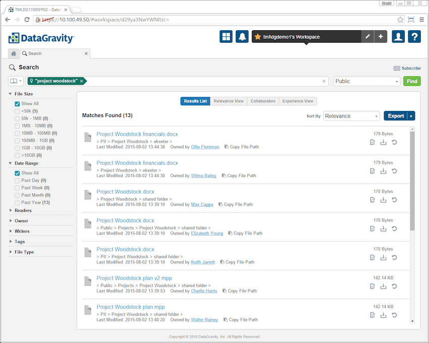Image resolution: width=429 pixels, height=343 pixels.
Task: Check the Past Year (13) filter
Action: (17, 203)
